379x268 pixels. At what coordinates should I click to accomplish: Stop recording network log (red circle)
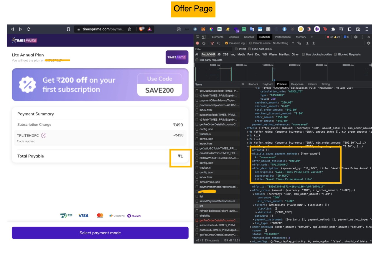[198, 43]
